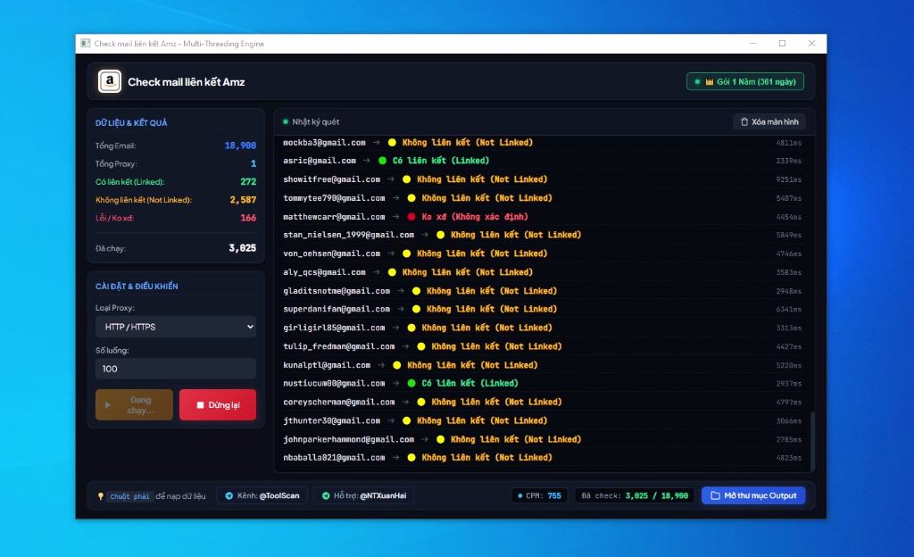914x557 pixels.
Task: Open output folder via Mở thư mục Output
Action: pyautogui.click(x=753, y=495)
